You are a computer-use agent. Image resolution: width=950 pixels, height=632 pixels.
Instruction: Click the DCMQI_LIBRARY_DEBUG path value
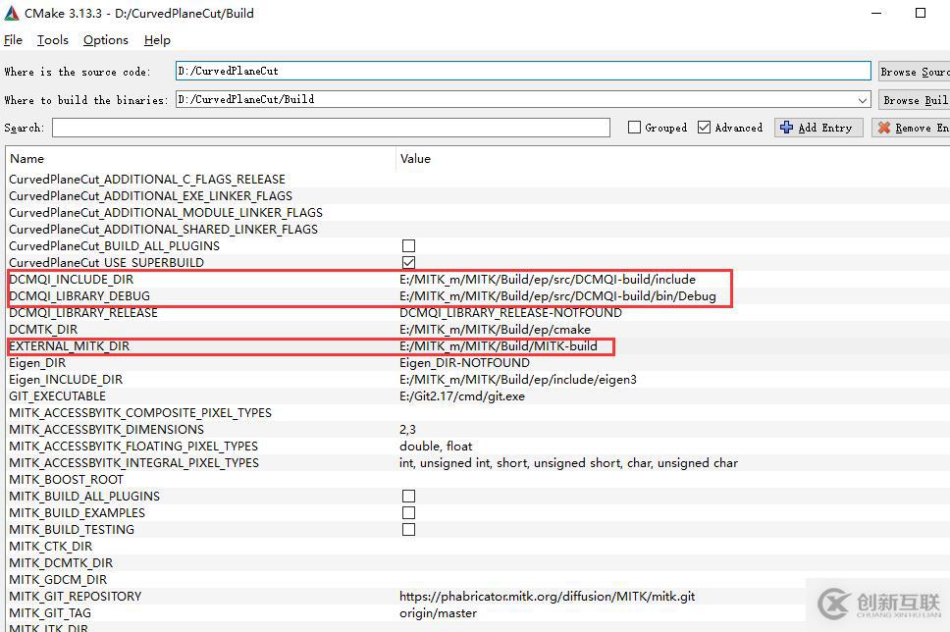(x=557, y=296)
